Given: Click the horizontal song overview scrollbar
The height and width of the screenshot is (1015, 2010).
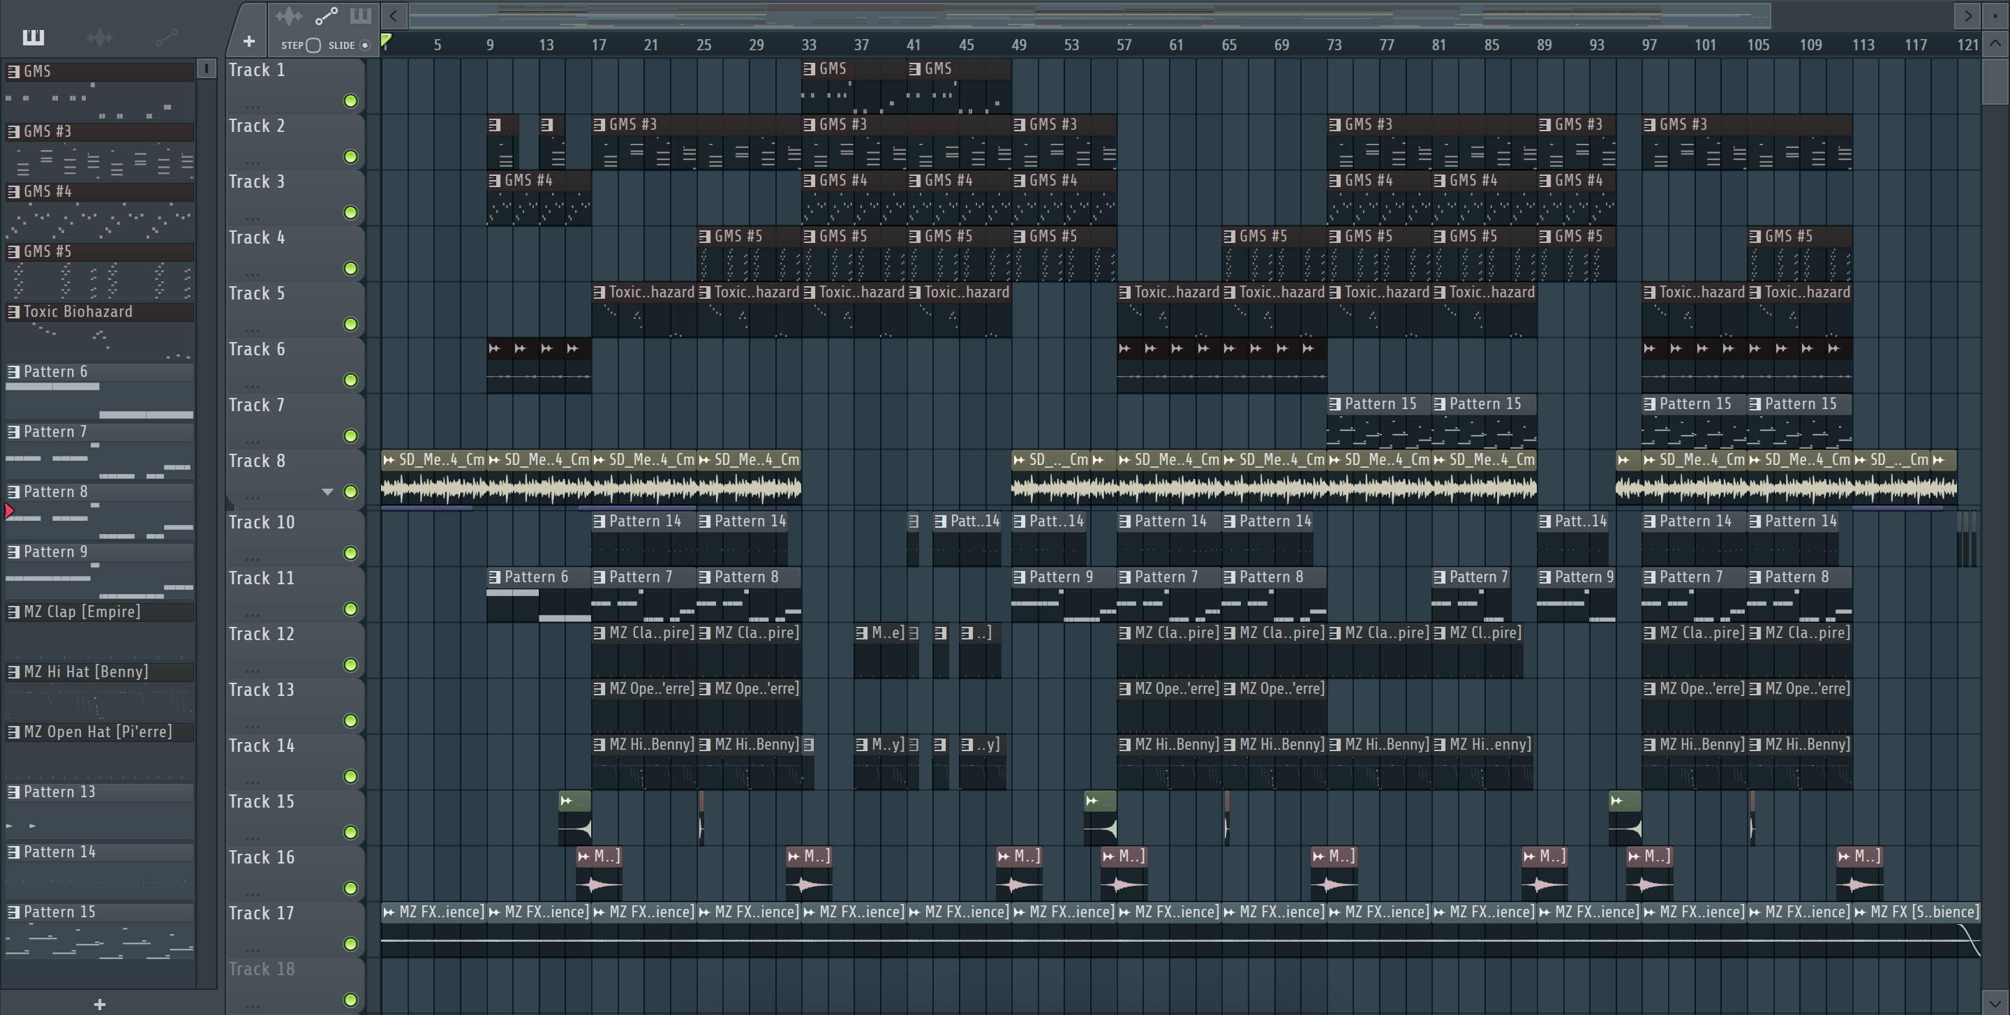Looking at the screenshot, I should pyautogui.click(x=1090, y=15).
